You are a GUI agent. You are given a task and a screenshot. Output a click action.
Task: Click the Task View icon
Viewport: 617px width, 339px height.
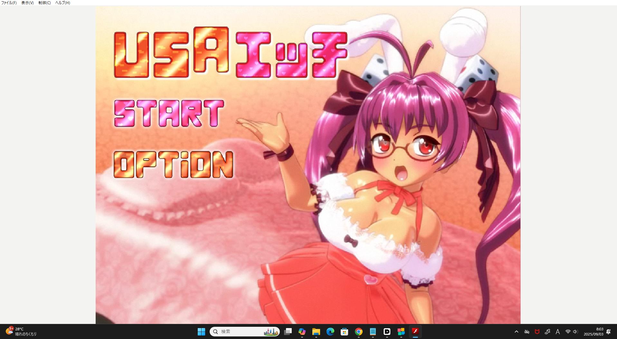(288, 332)
